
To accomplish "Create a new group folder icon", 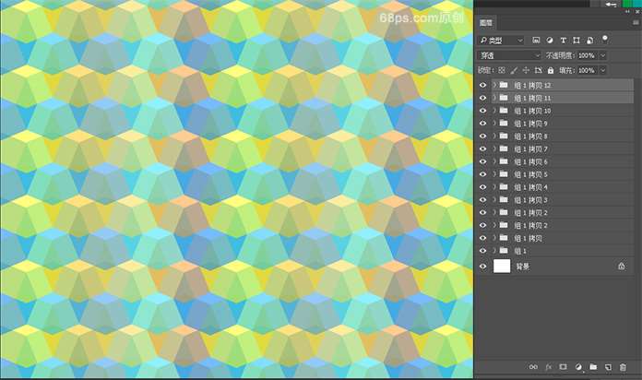I will coord(593,367).
